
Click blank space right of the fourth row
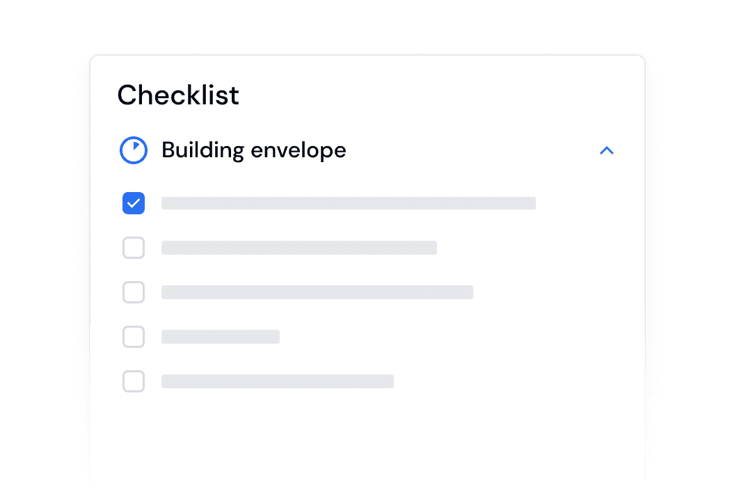point(452,337)
